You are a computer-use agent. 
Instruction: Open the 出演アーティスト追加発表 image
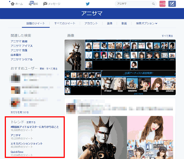[x=139, y=83]
